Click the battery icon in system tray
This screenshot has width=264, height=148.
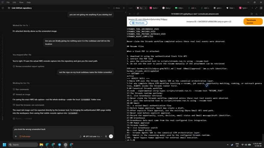pos(249,145)
